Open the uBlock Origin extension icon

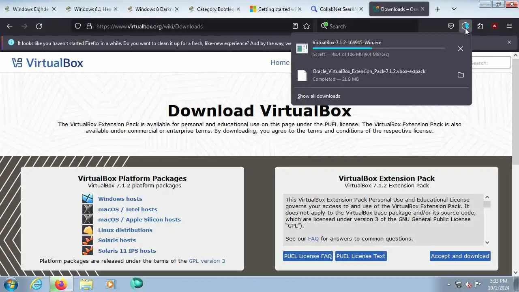coord(495,26)
